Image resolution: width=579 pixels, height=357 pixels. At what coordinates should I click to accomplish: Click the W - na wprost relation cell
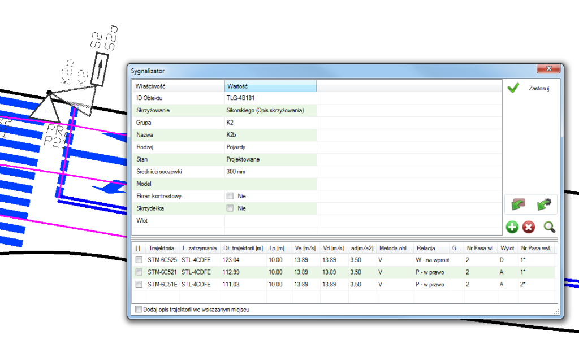[433, 260]
